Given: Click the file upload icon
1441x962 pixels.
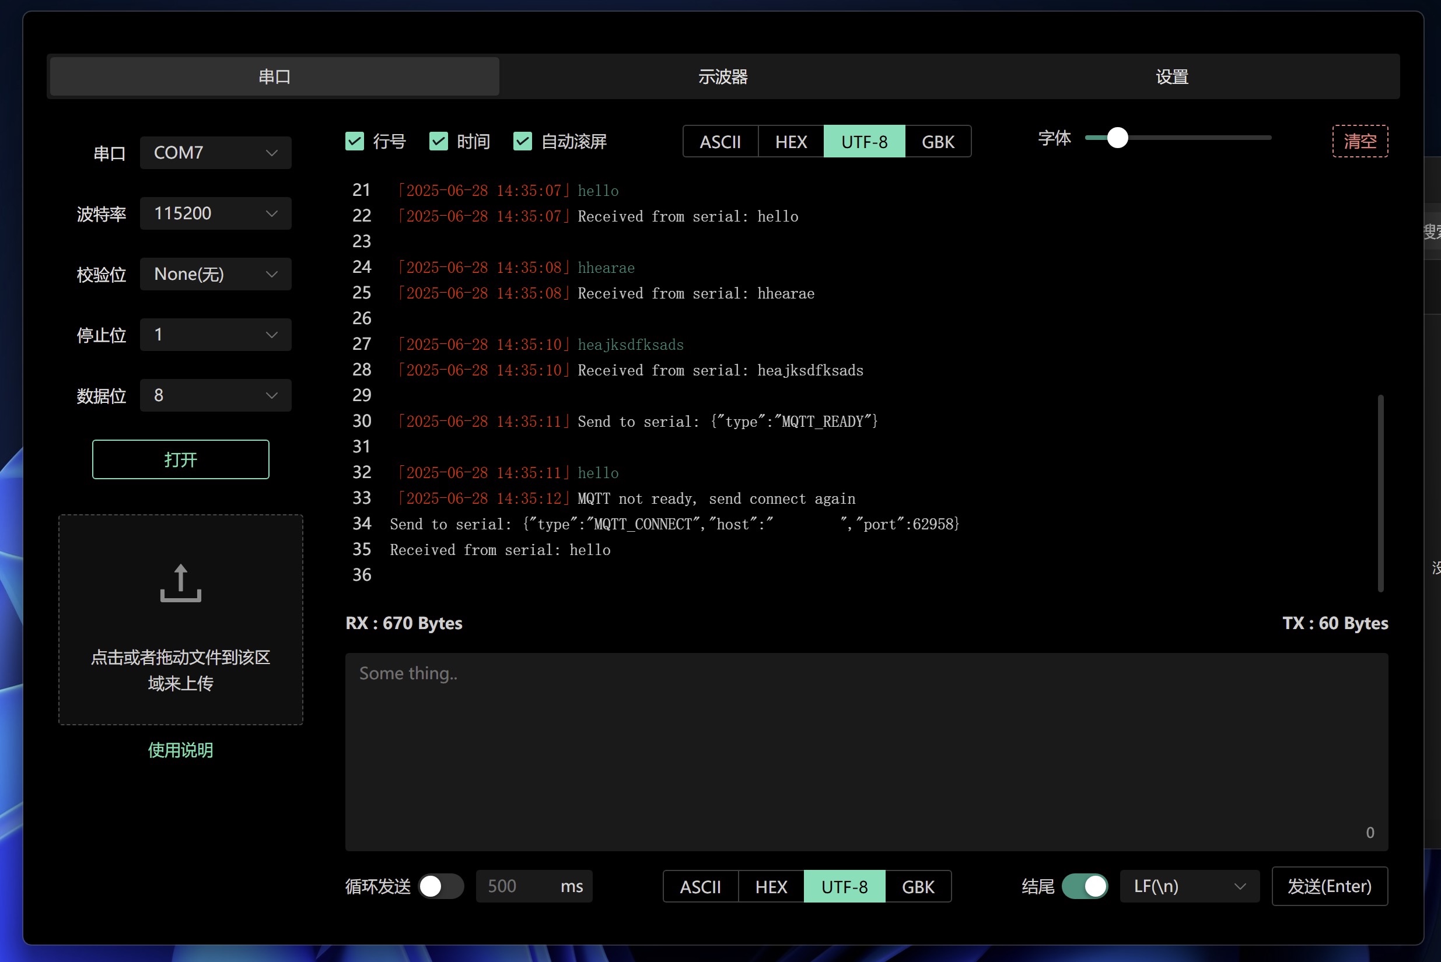Looking at the screenshot, I should pos(180,583).
